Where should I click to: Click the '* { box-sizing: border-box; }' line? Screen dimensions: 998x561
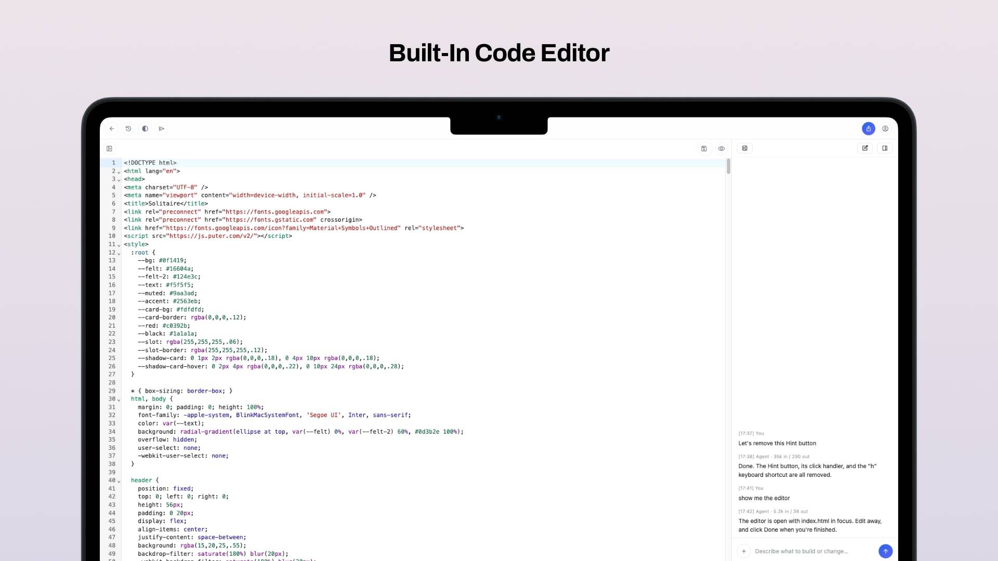pyautogui.click(x=181, y=391)
